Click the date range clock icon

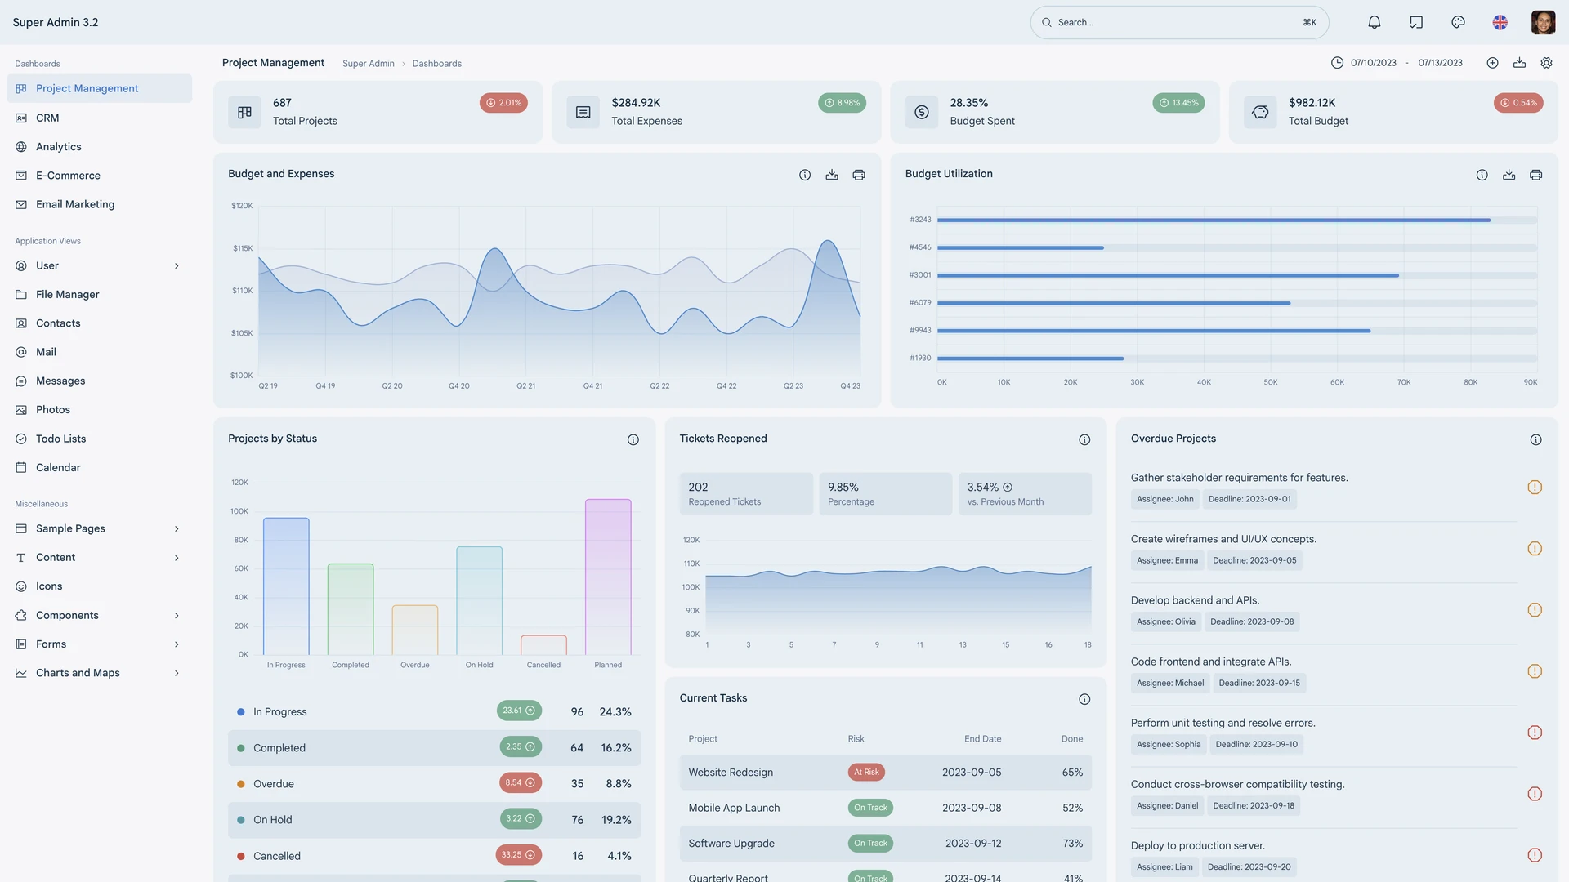(x=1337, y=63)
